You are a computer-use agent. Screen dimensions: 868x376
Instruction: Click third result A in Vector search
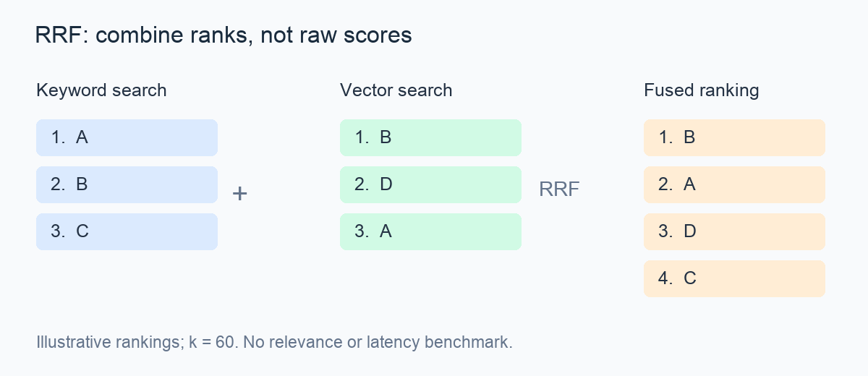(x=430, y=231)
